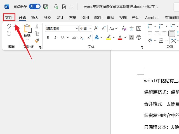Click the Multilevel list icon
The width and height of the screenshot is (179, 134).
pos(173,26)
